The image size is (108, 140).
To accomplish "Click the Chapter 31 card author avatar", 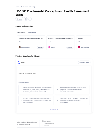I will [19, 47].
